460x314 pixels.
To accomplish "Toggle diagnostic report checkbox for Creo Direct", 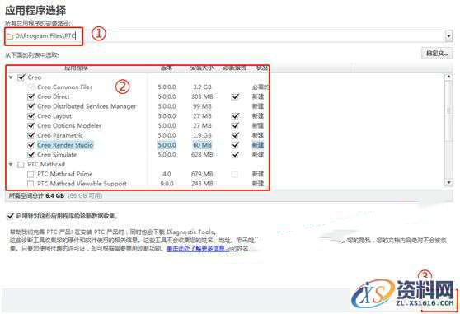I will click(235, 96).
